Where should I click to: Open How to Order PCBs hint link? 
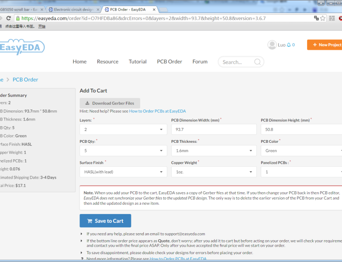pos(158,111)
